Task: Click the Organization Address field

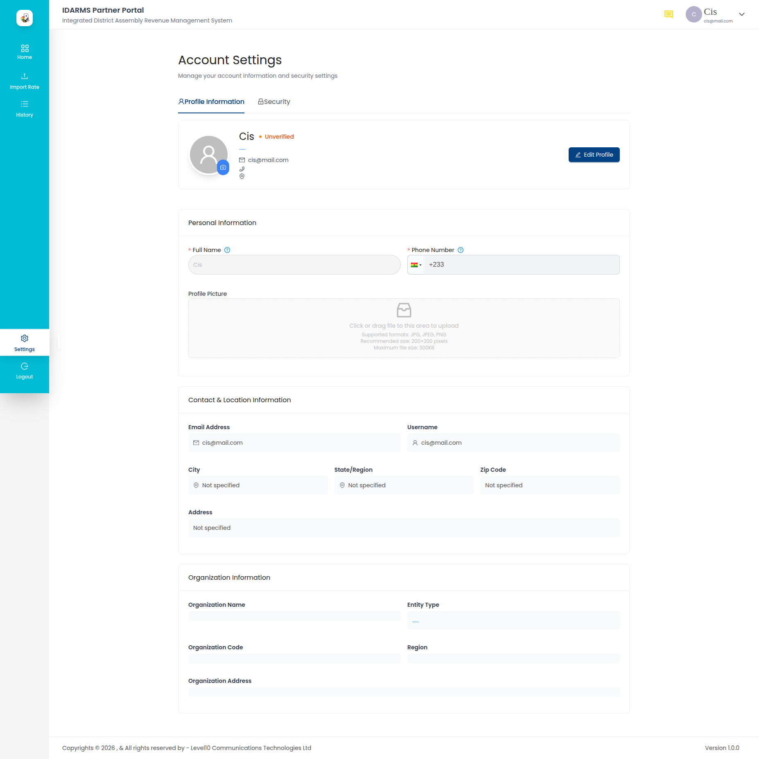Action: [x=404, y=692]
